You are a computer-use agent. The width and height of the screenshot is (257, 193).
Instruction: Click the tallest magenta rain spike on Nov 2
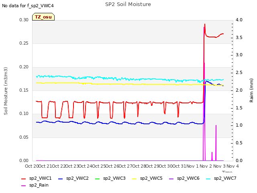tap(204, 94)
